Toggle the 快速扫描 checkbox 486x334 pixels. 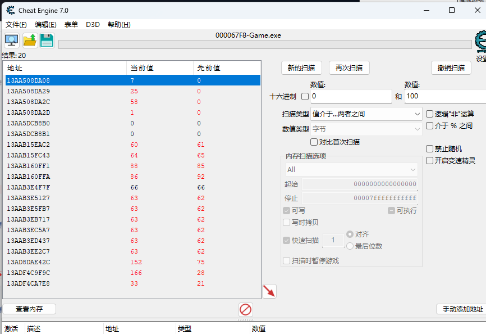click(286, 241)
